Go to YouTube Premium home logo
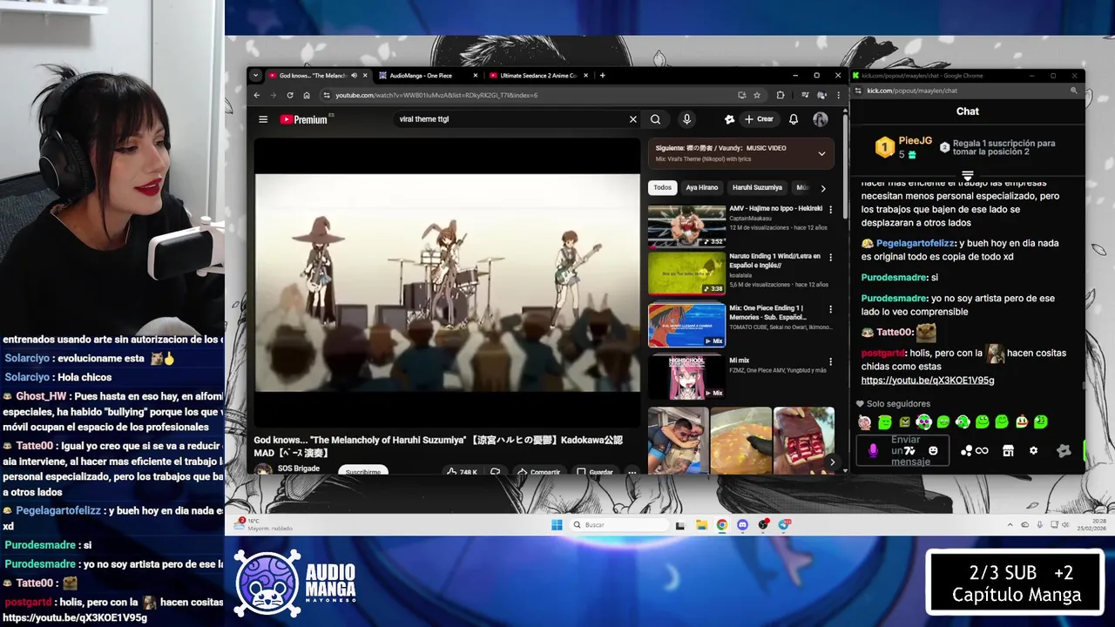The width and height of the screenshot is (1115, 627). pos(304,119)
